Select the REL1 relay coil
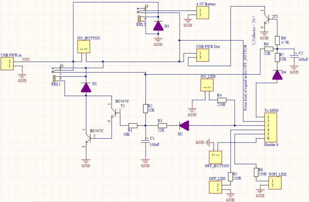Screen dimensions: 309x202 tap(54, 79)
